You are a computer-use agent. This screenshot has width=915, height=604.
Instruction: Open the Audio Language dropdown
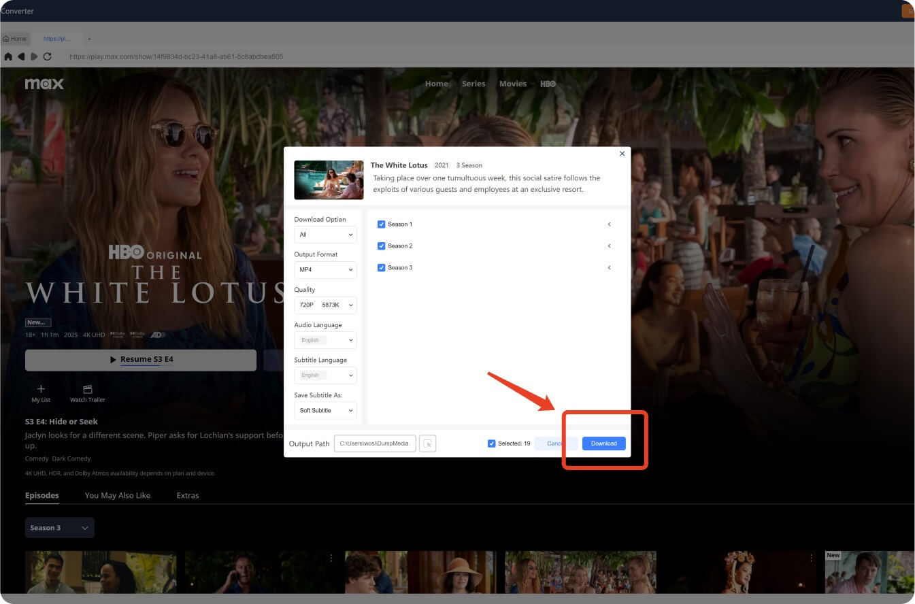(325, 340)
